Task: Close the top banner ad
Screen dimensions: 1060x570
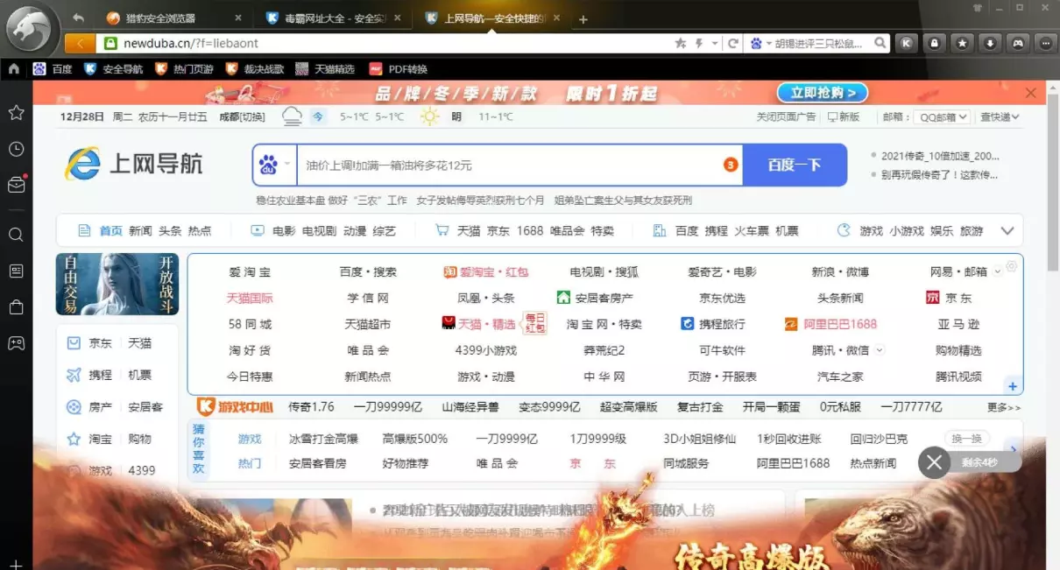Action: coord(1031,93)
